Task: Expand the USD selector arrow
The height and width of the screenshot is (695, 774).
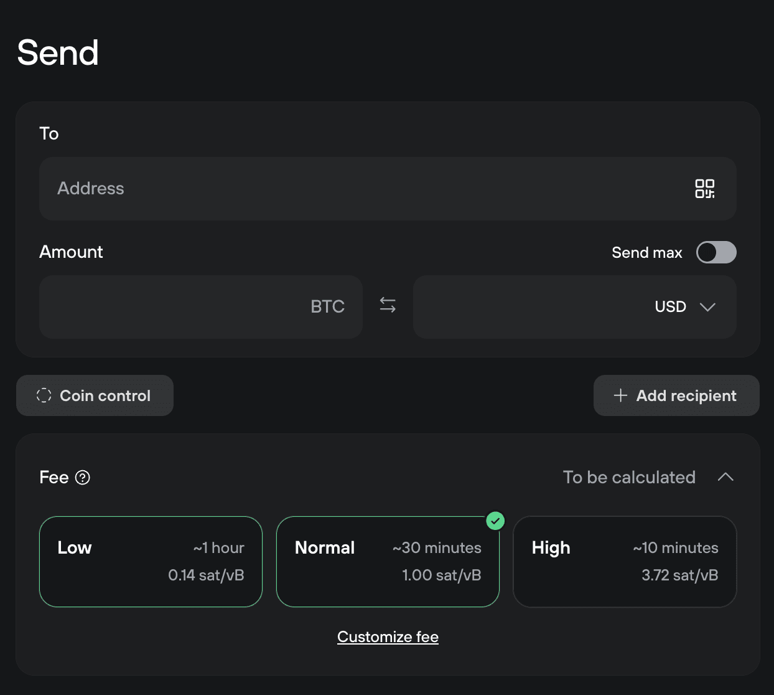Action: 707,307
